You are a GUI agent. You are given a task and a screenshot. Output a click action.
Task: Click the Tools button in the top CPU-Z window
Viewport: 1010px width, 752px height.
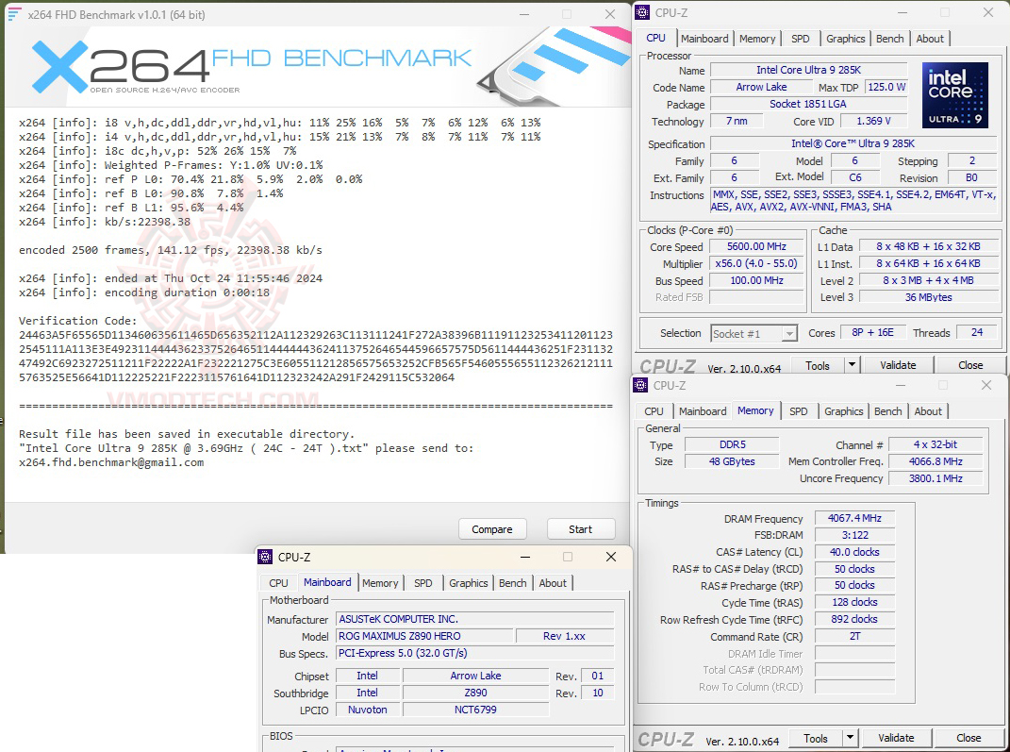(818, 365)
